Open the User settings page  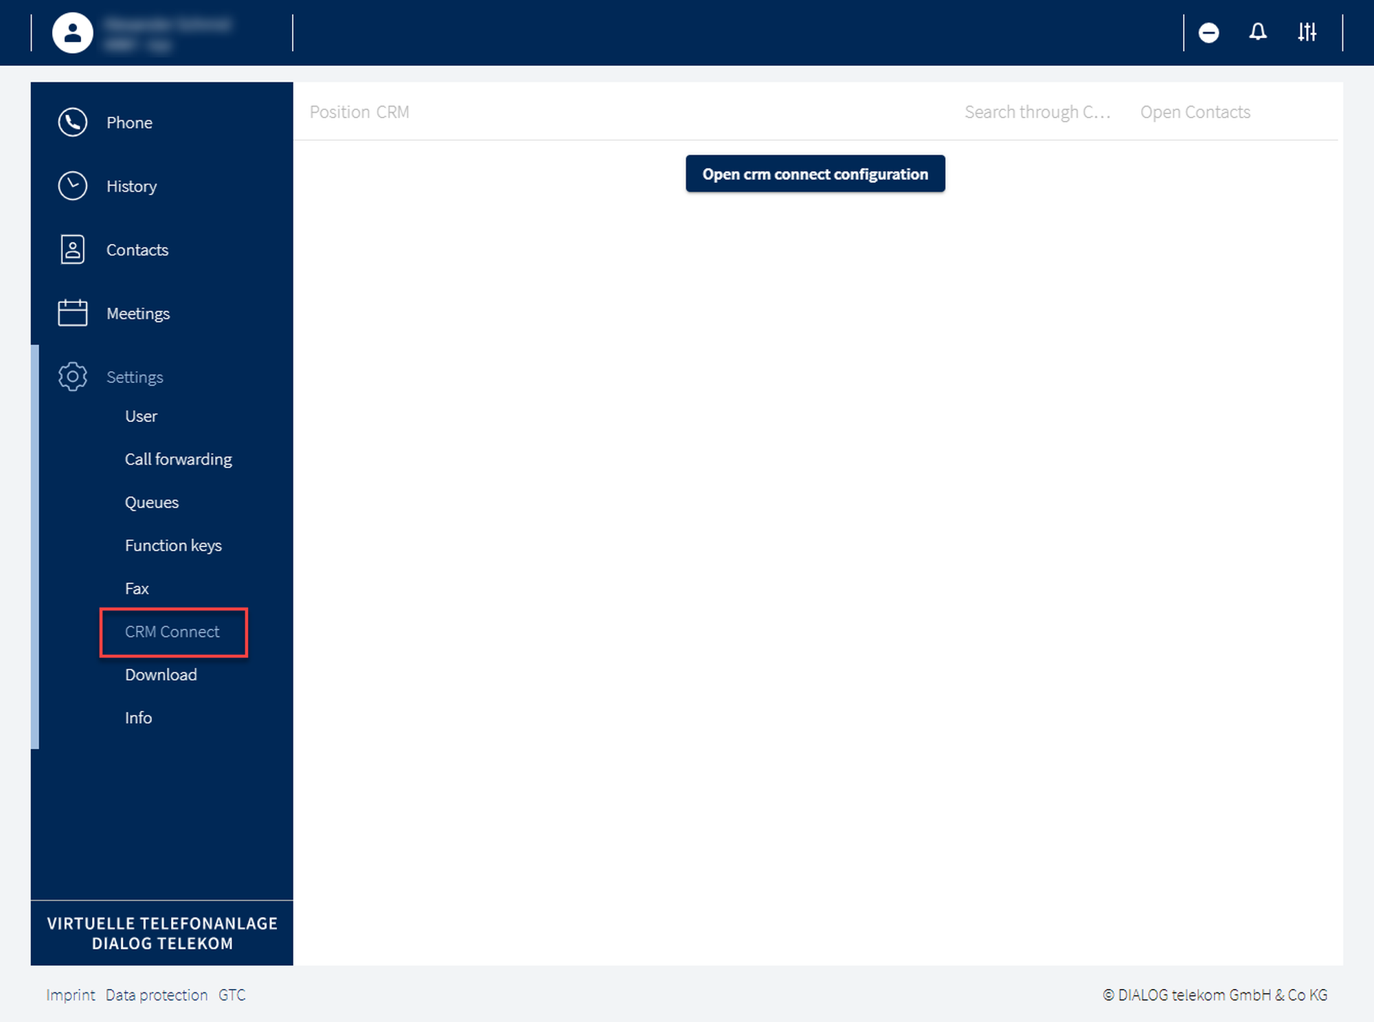141,416
